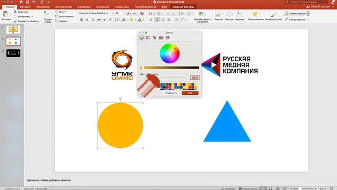Switch to image palettes picker tab
This screenshot has width=337, height=190.
pyautogui.click(x=161, y=37)
